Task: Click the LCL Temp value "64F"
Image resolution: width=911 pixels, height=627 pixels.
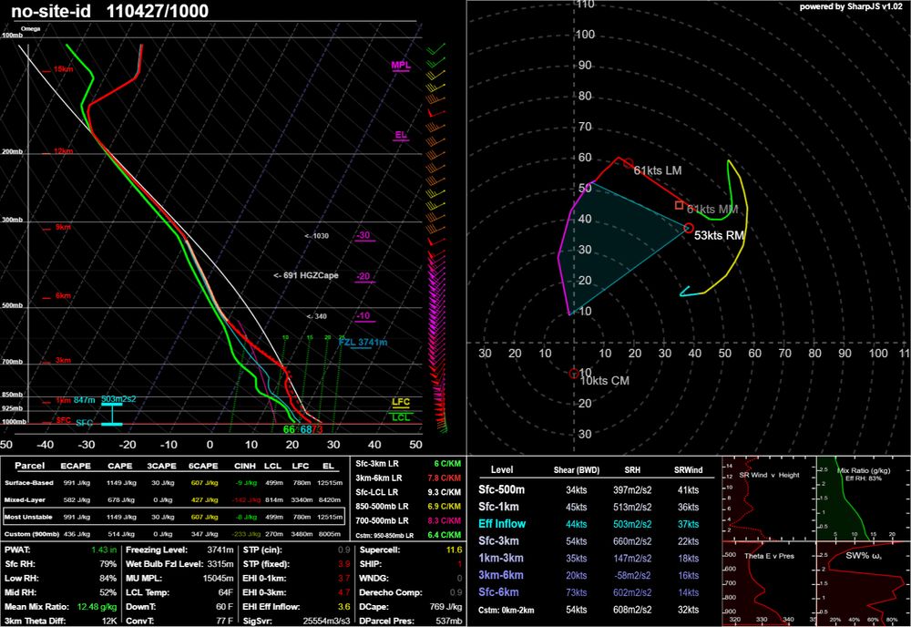Action: click(x=226, y=592)
